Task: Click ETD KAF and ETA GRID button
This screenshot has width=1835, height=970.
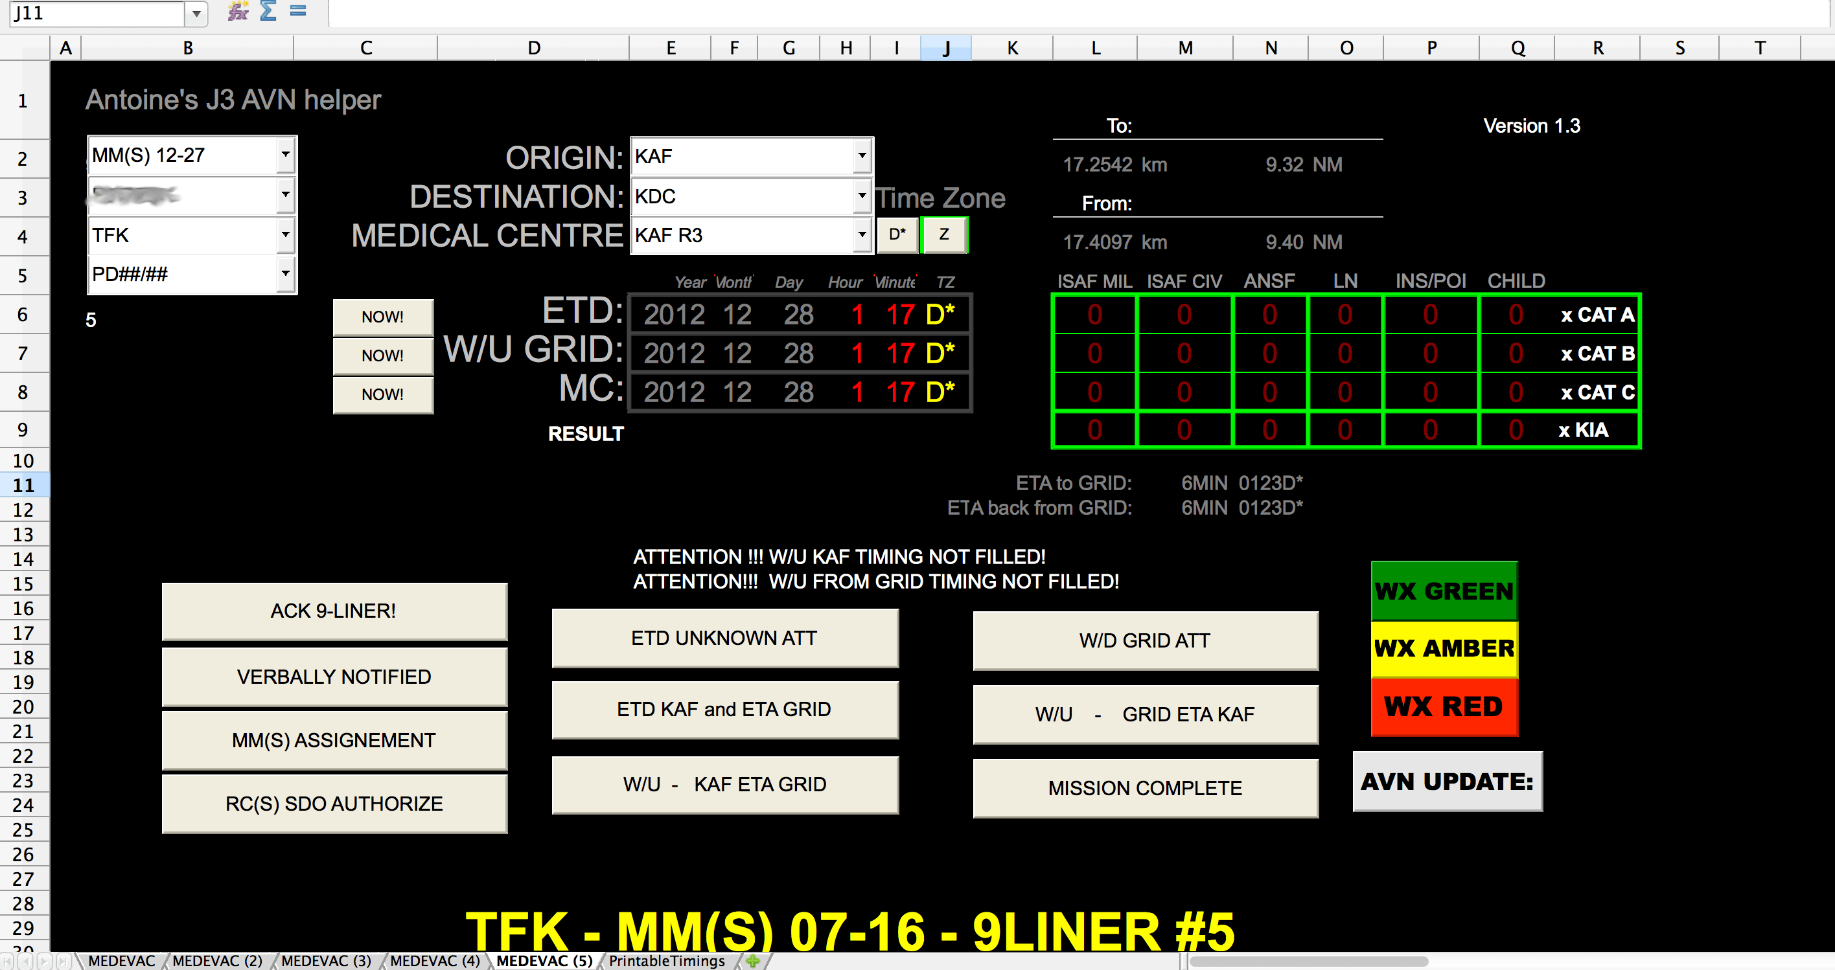Action: point(724,710)
